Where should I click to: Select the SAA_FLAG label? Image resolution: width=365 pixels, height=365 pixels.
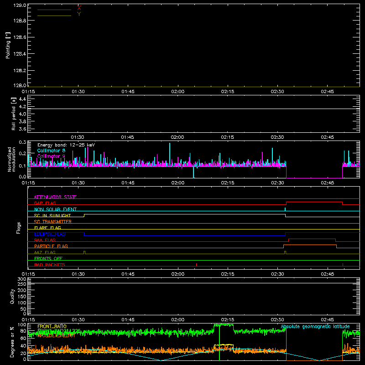click(45, 240)
